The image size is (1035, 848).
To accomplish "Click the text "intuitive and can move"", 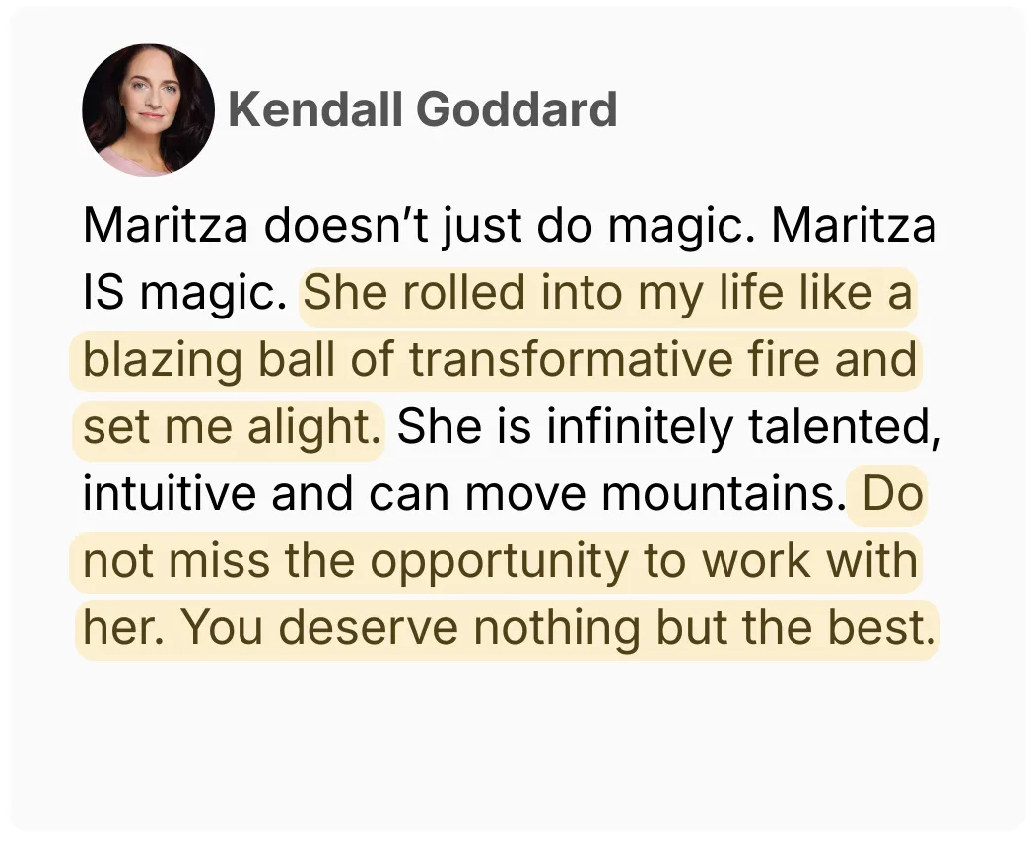I will pos(337,494).
